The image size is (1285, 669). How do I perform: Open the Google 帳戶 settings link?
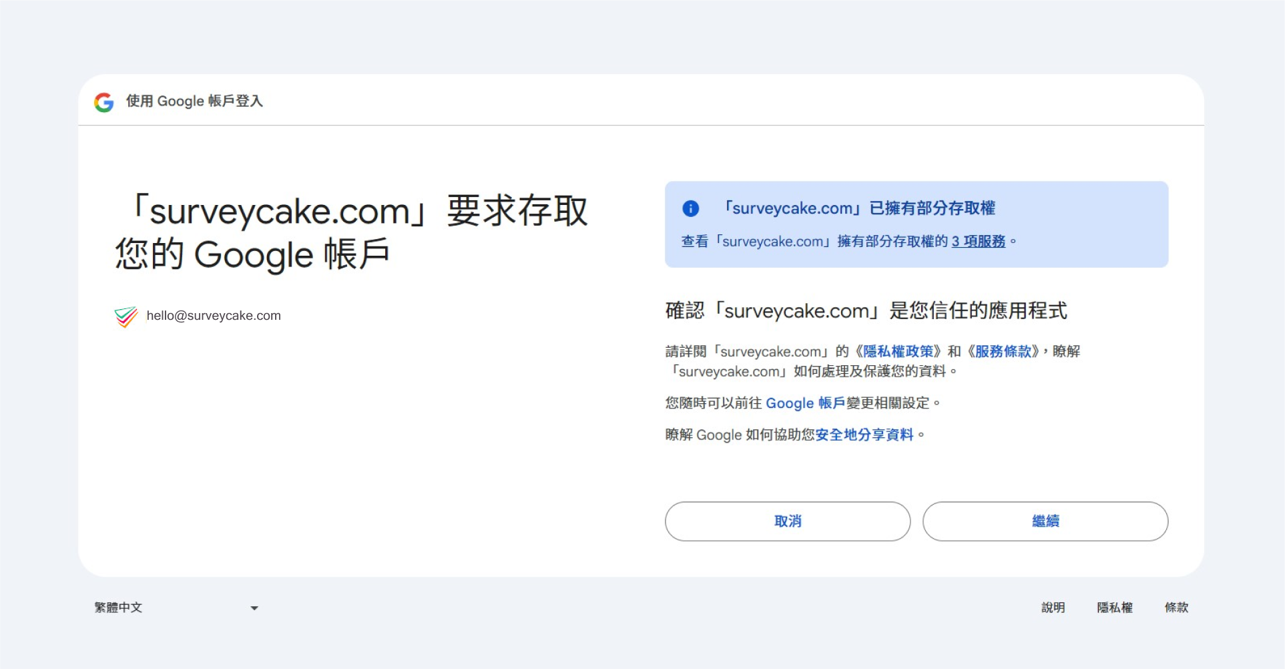[x=805, y=403]
